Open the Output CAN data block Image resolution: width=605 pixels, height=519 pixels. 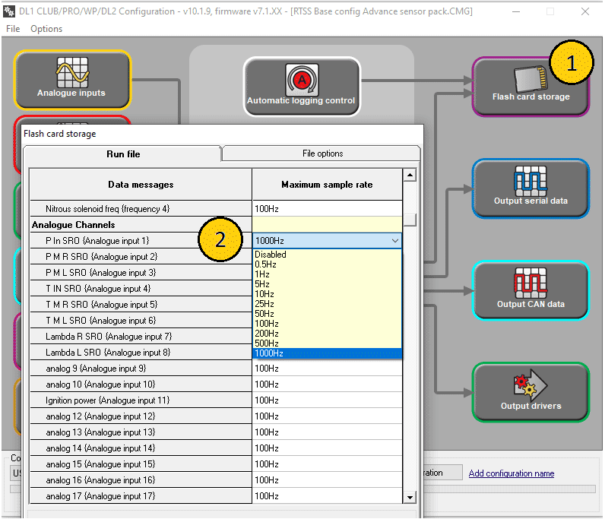pyautogui.click(x=531, y=291)
